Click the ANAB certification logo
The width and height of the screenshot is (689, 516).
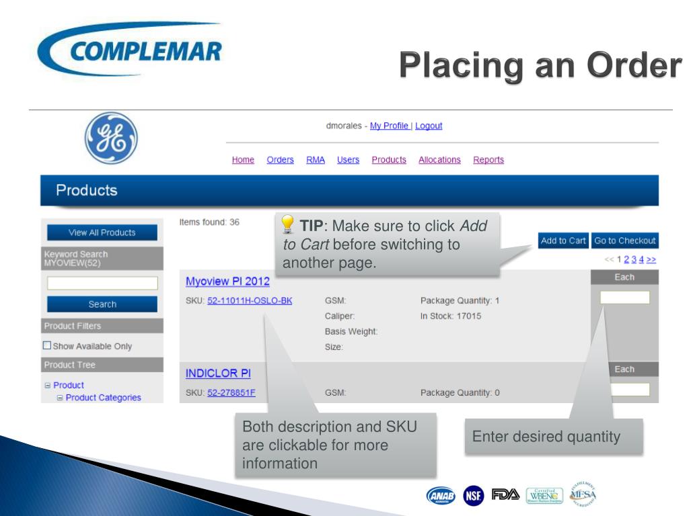pyautogui.click(x=441, y=496)
